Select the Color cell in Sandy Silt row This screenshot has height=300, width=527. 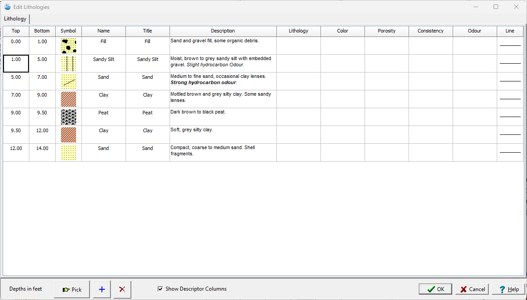pyautogui.click(x=343, y=63)
